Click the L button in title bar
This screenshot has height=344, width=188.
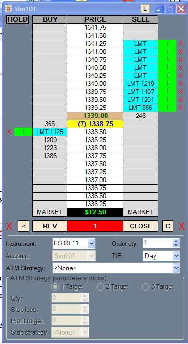(x=145, y=9)
